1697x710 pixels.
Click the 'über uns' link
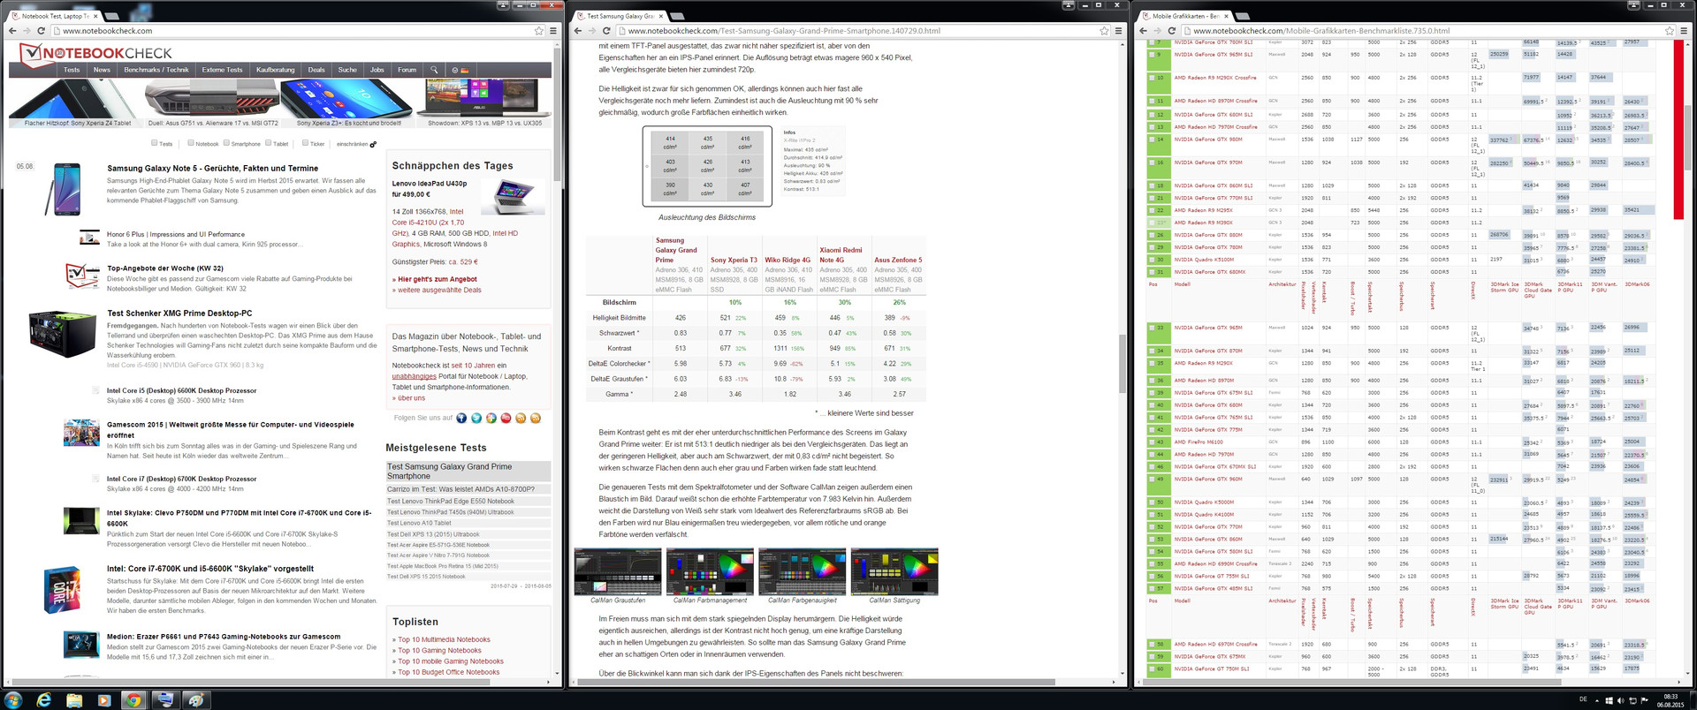(411, 398)
